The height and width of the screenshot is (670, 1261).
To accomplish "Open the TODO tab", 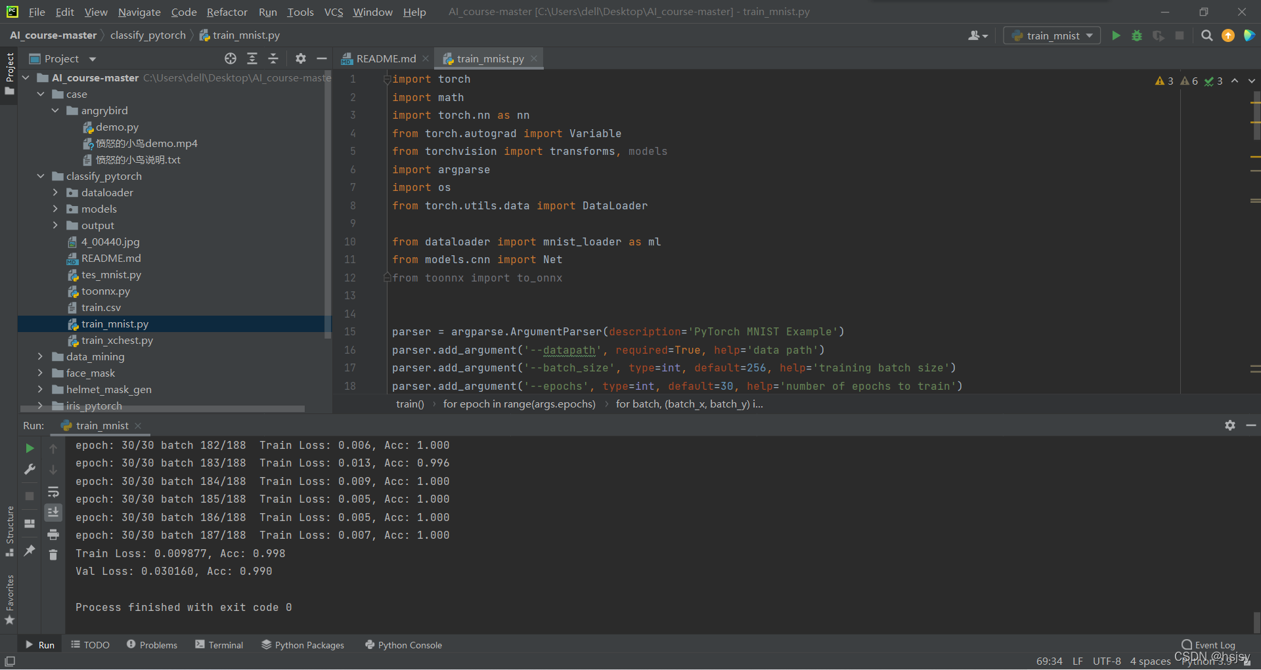I will point(90,645).
